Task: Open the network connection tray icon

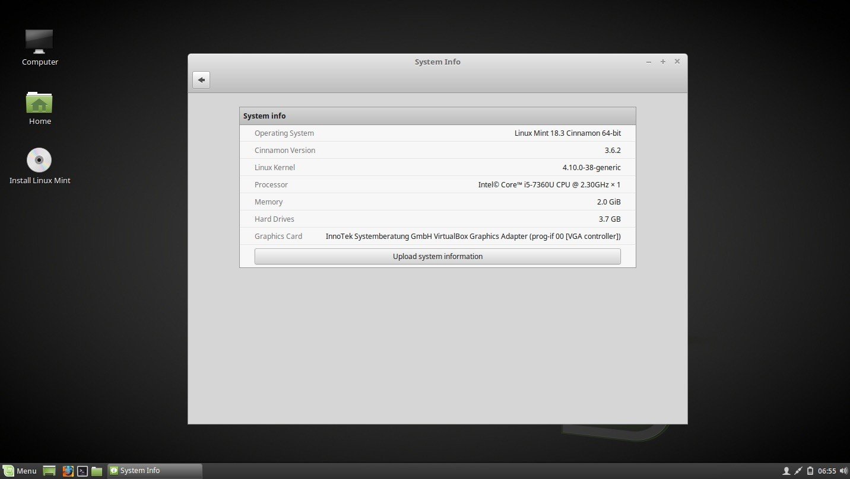Action: [x=798, y=471]
